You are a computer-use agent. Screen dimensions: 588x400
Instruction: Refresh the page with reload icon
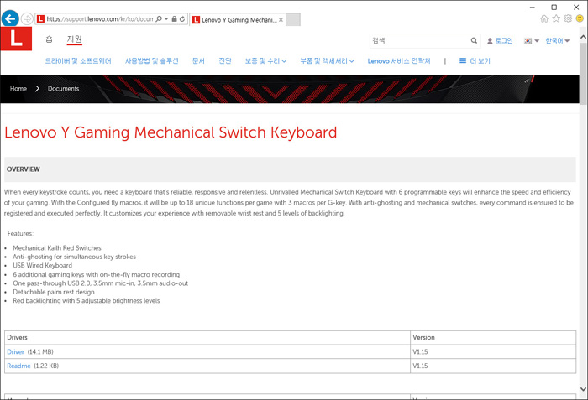point(182,19)
